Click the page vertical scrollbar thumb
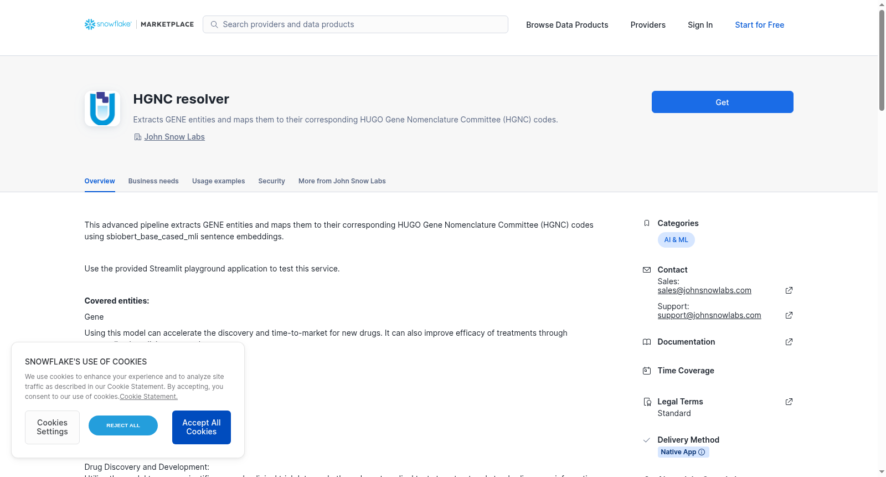 [x=882, y=60]
